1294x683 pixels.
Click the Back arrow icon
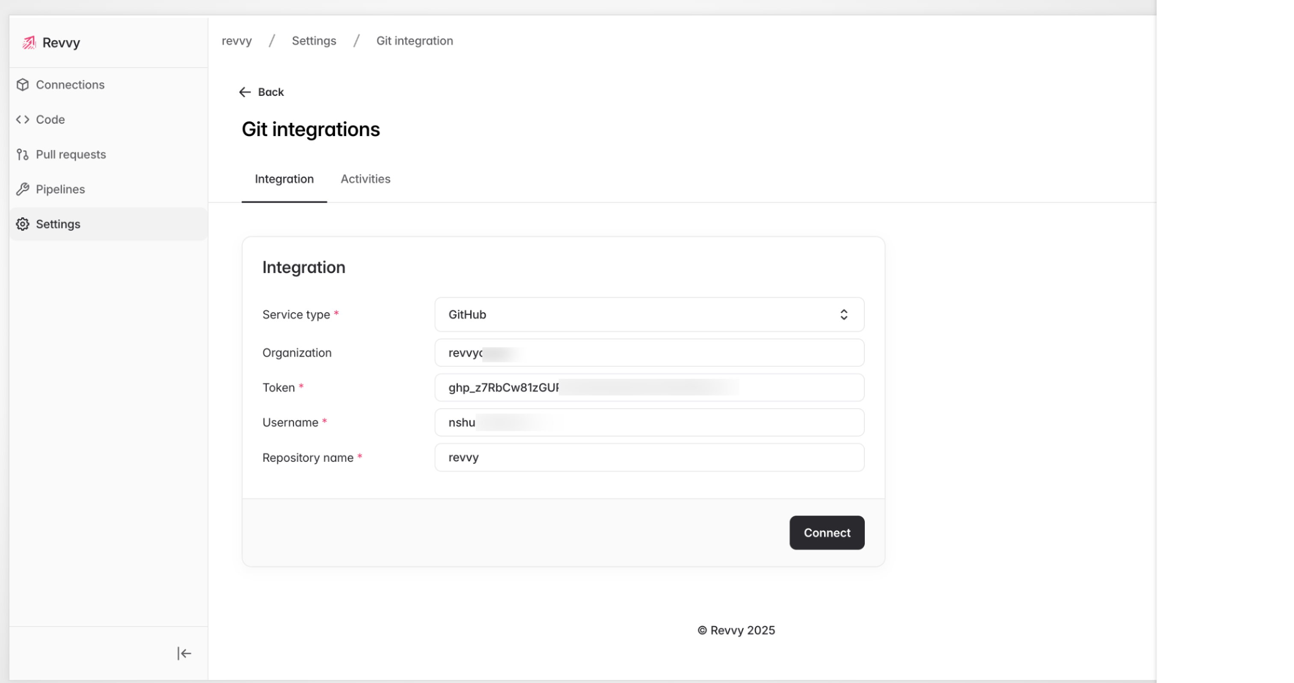(x=245, y=92)
